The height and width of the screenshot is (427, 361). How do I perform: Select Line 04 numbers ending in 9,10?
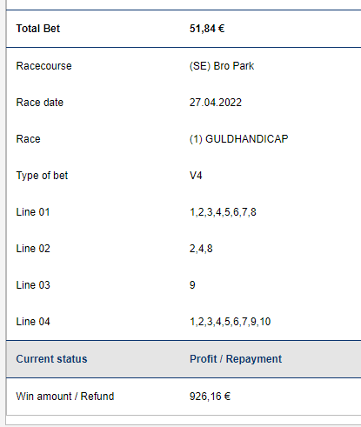(x=231, y=322)
